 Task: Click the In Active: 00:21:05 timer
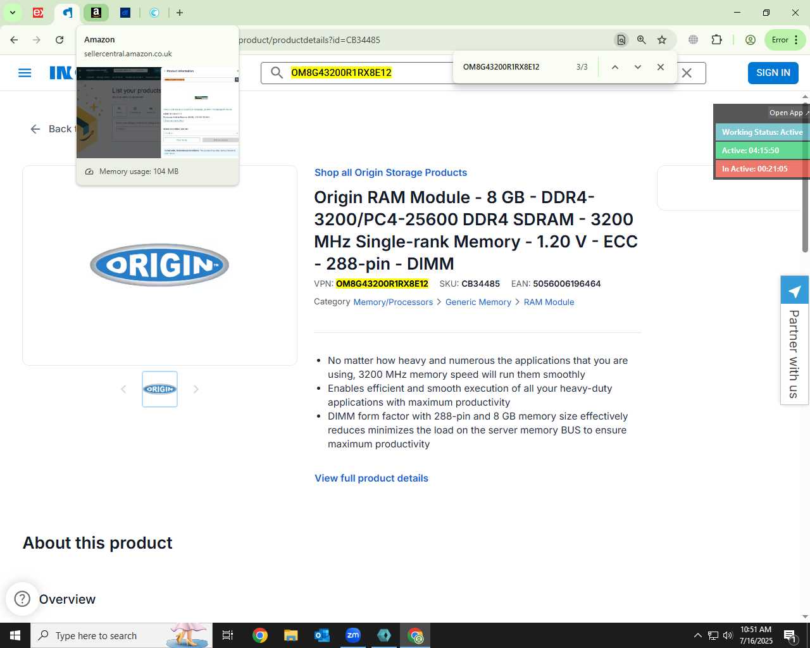pos(762,169)
